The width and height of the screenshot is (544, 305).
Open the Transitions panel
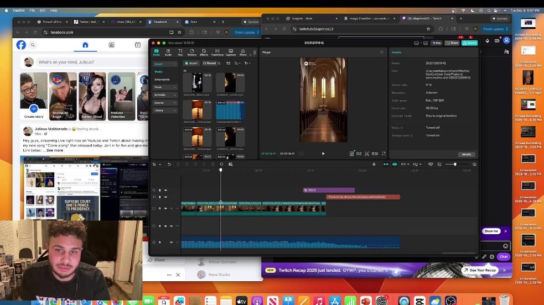[217, 52]
